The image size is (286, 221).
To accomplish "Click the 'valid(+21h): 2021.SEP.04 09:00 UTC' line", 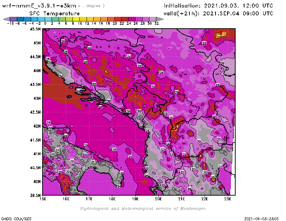I will click(x=218, y=14).
